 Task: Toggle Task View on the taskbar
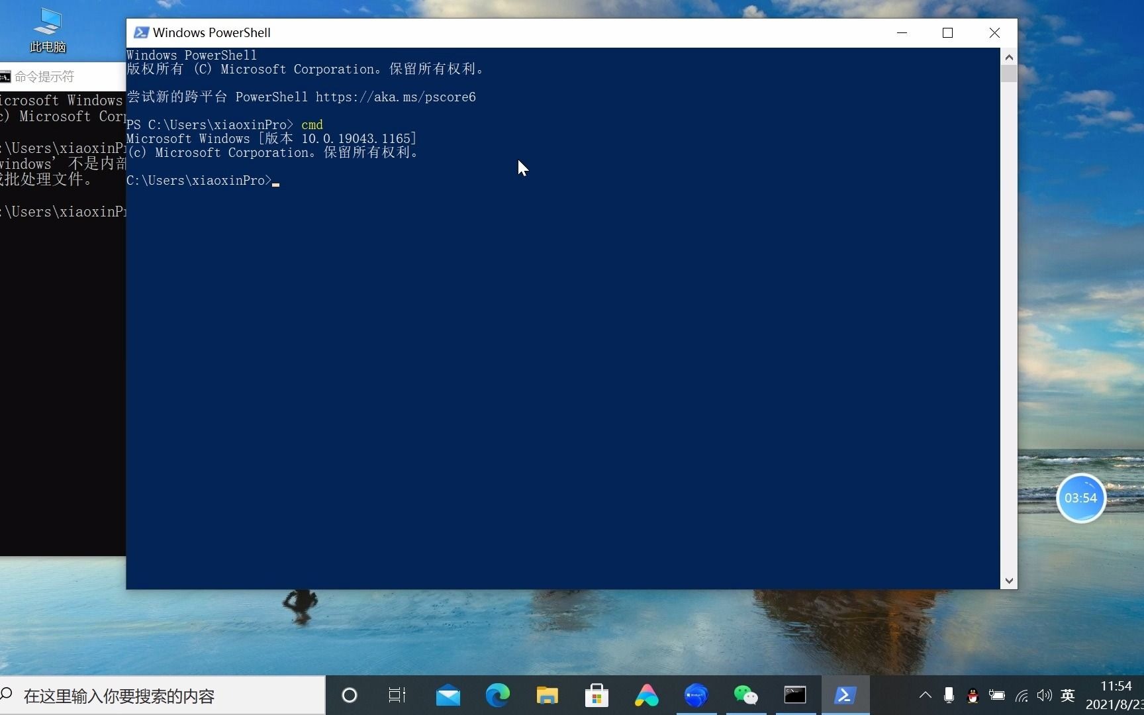point(396,695)
